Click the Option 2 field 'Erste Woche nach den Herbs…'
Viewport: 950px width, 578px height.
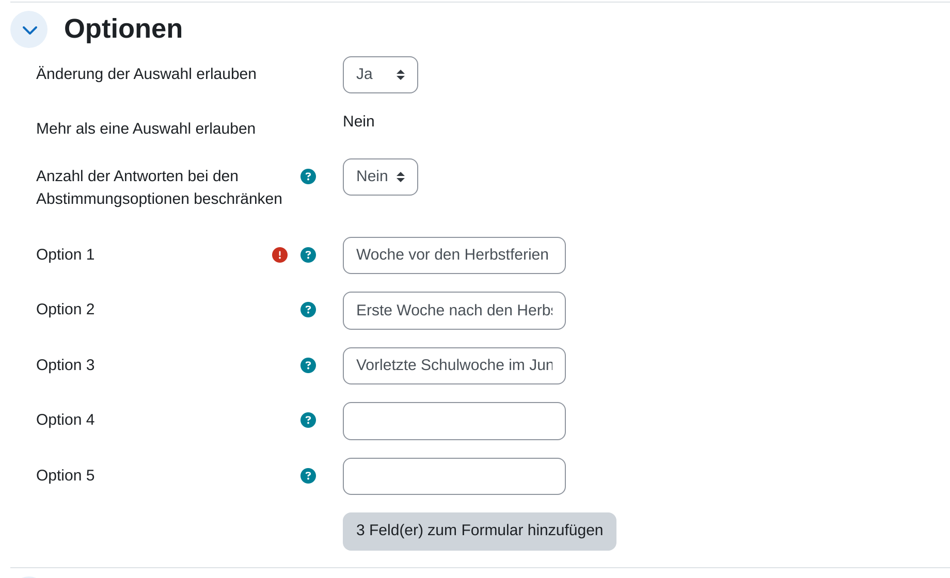[x=454, y=311]
